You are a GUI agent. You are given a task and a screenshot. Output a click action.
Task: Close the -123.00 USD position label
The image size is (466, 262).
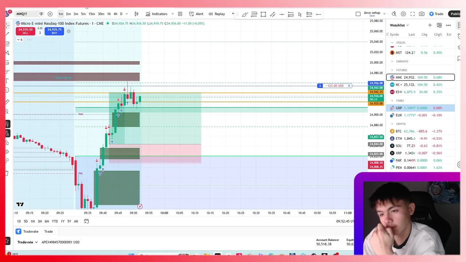click(x=349, y=86)
